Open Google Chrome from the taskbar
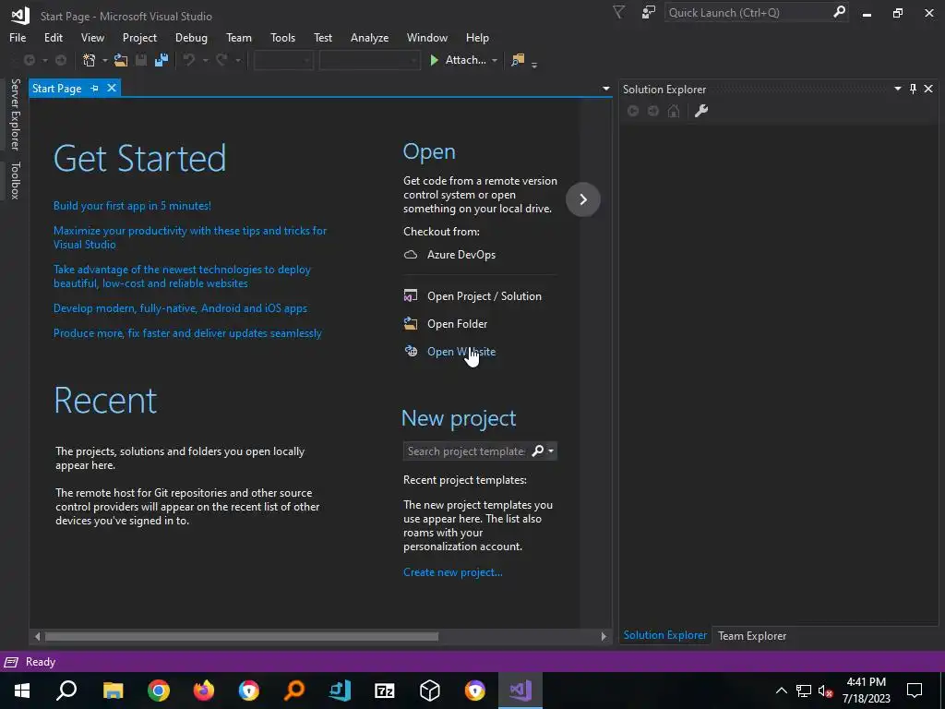The height and width of the screenshot is (709, 945). tap(159, 691)
